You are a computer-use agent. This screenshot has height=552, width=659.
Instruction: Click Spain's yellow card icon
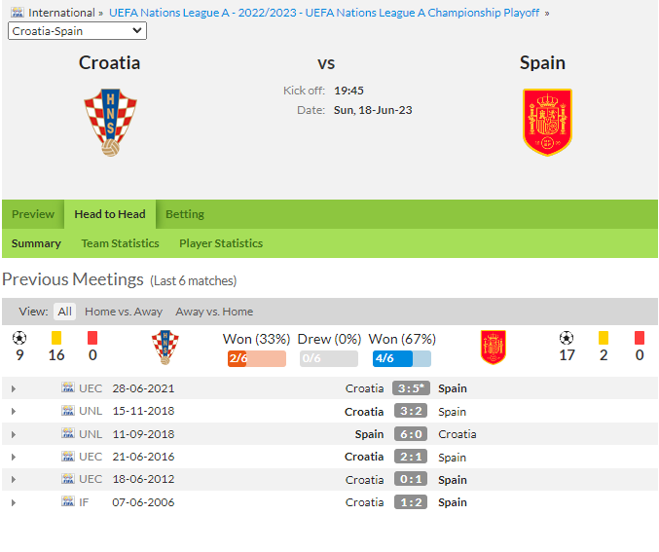tap(604, 338)
